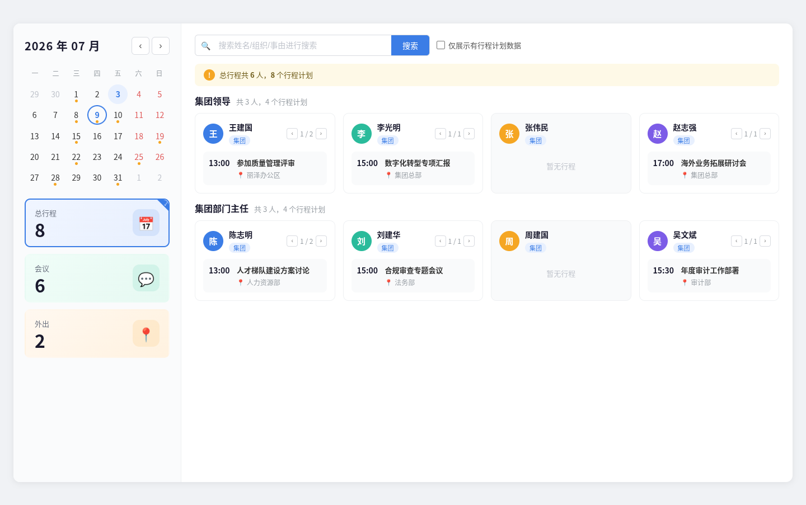Toggle 仅展示有行程计划数据 checkbox
This screenshot has height=505, width=806.
(x=441, y=45)
